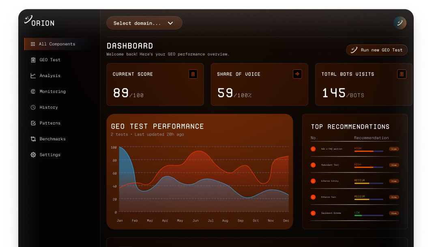
Task: Click the GEO Test clipboard icon
Action: click(33, 60)
